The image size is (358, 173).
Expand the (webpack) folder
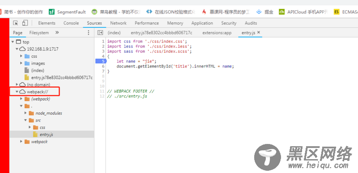pyautogui.click(x=21, y=99)
